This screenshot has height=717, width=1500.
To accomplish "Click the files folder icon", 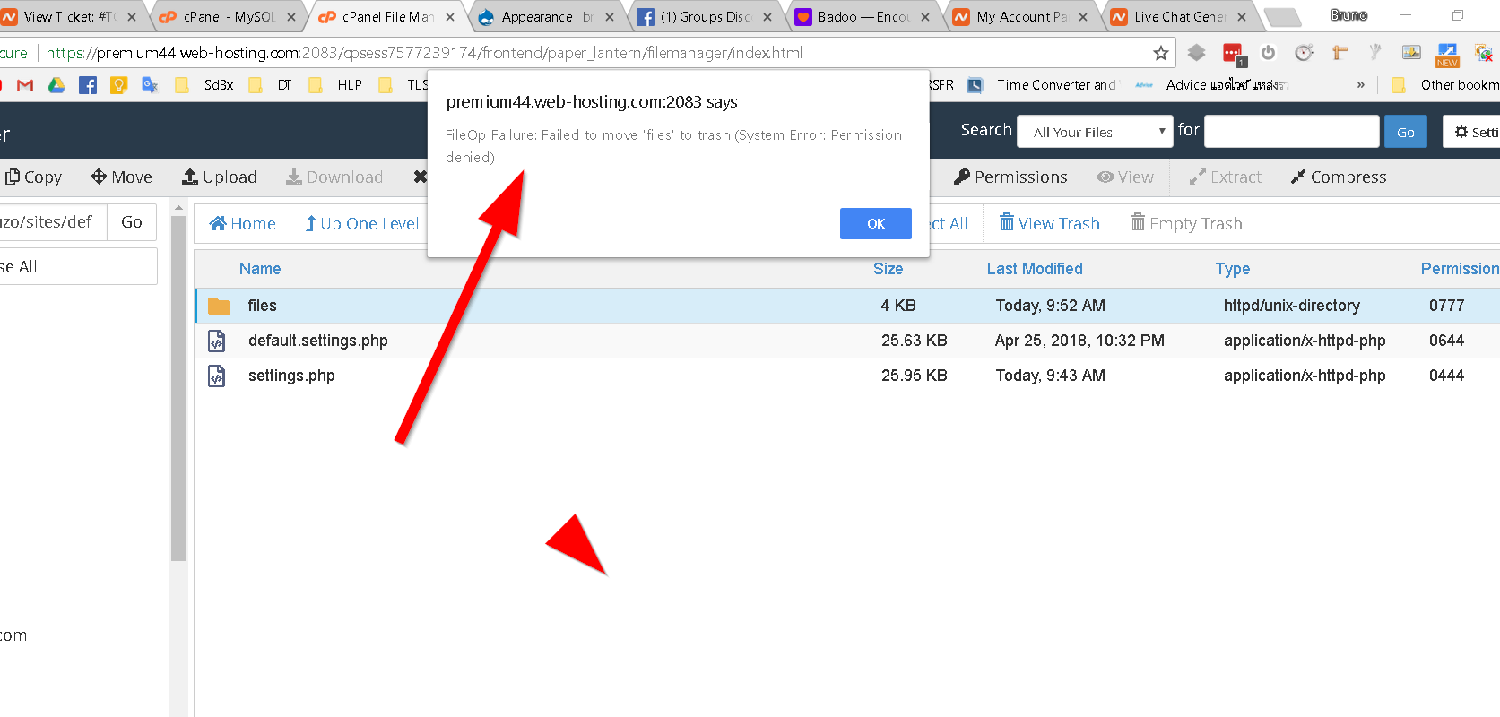I will [219, 306].
